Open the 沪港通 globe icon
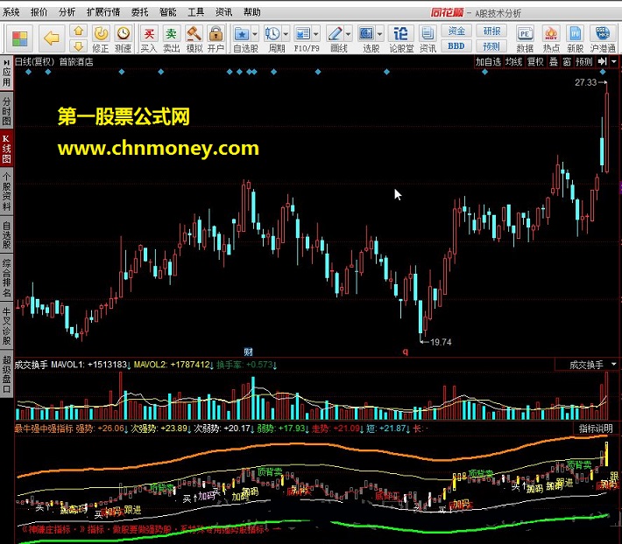The height and width of the screenshot is (544, 622). tap(602, 33)
